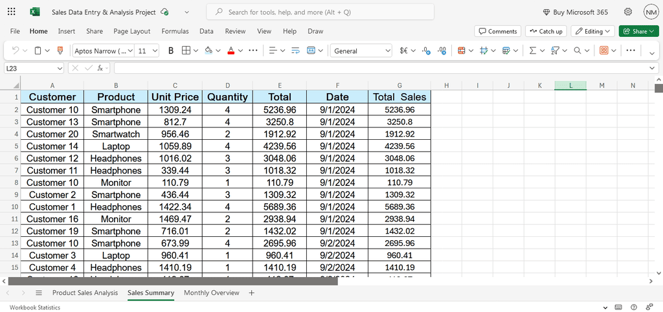Screen dimensions: 663x312
Task: Open the General number format dropdown
Action: point(361,50)
